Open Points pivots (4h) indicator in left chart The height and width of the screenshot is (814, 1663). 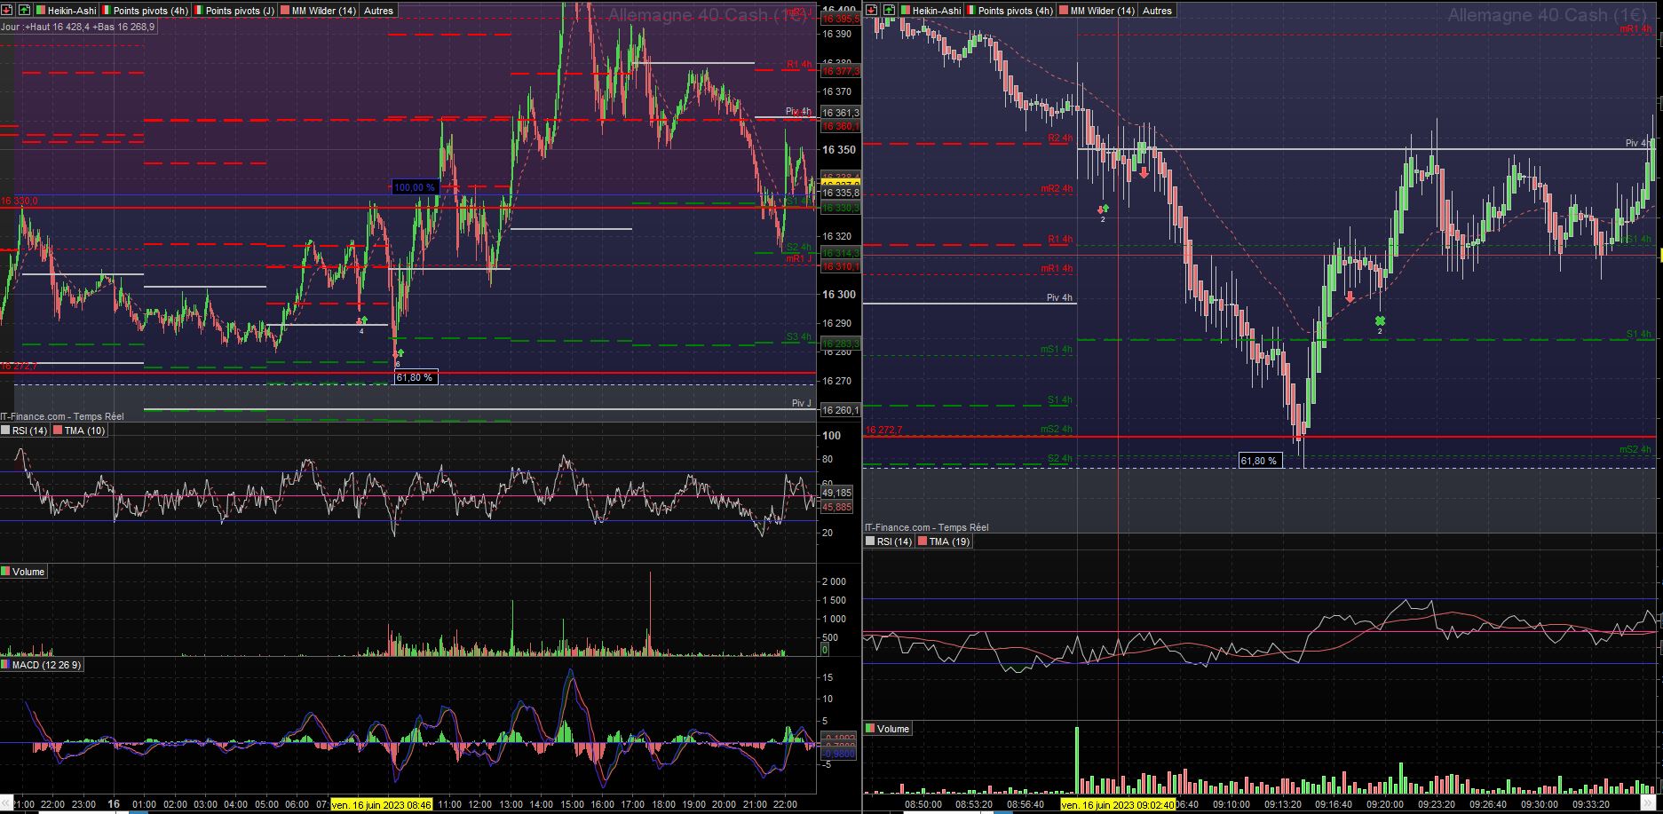(144, 11)
